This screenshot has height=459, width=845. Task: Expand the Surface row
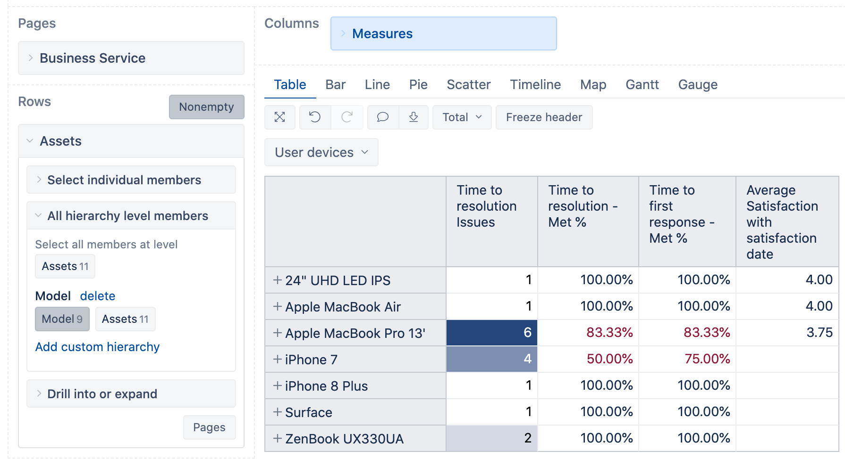(x=278, y=412)
